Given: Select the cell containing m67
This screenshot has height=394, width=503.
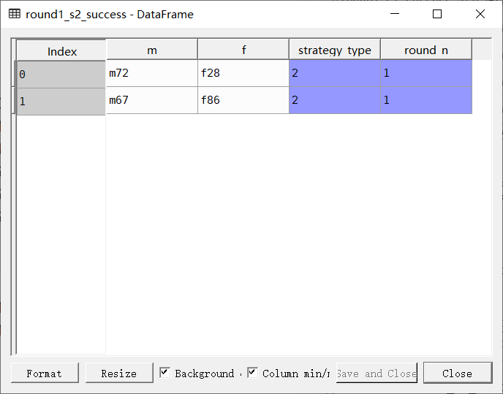Looking at the screenshot, I should tap(152, 100).
